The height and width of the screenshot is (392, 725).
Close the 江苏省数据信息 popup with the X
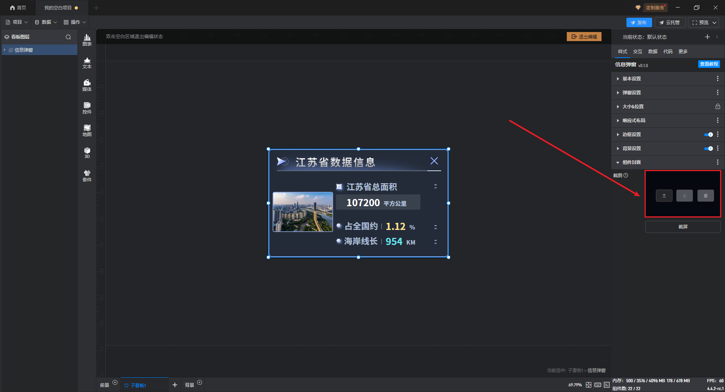pyautogui.click(x=434, y=161)
